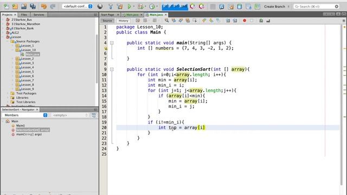The width and height of the screenshot is (347, 195).
Task: Open the Debug Project dropdown arrow
Action: [145, 6]
